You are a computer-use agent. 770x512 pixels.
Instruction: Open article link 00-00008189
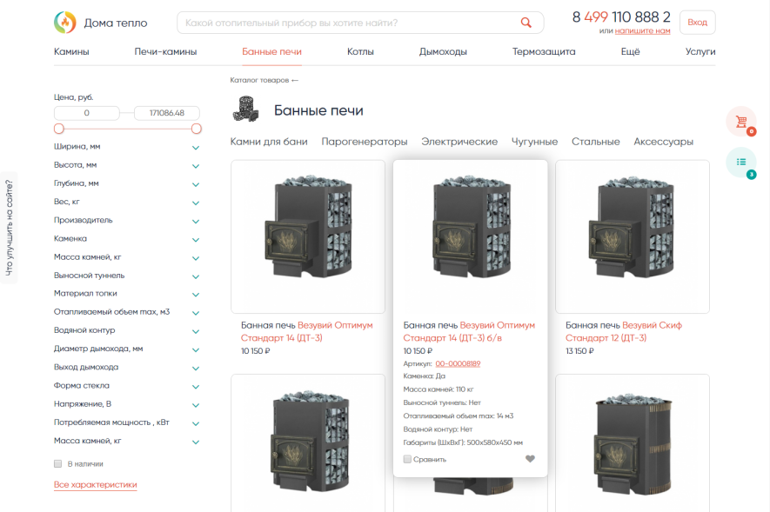(x=458, y=363)
